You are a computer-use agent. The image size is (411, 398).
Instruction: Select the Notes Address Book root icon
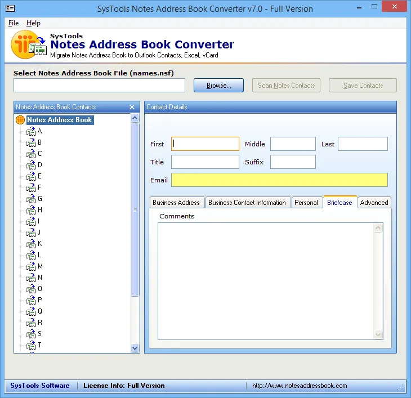click(x=20, y=120)
